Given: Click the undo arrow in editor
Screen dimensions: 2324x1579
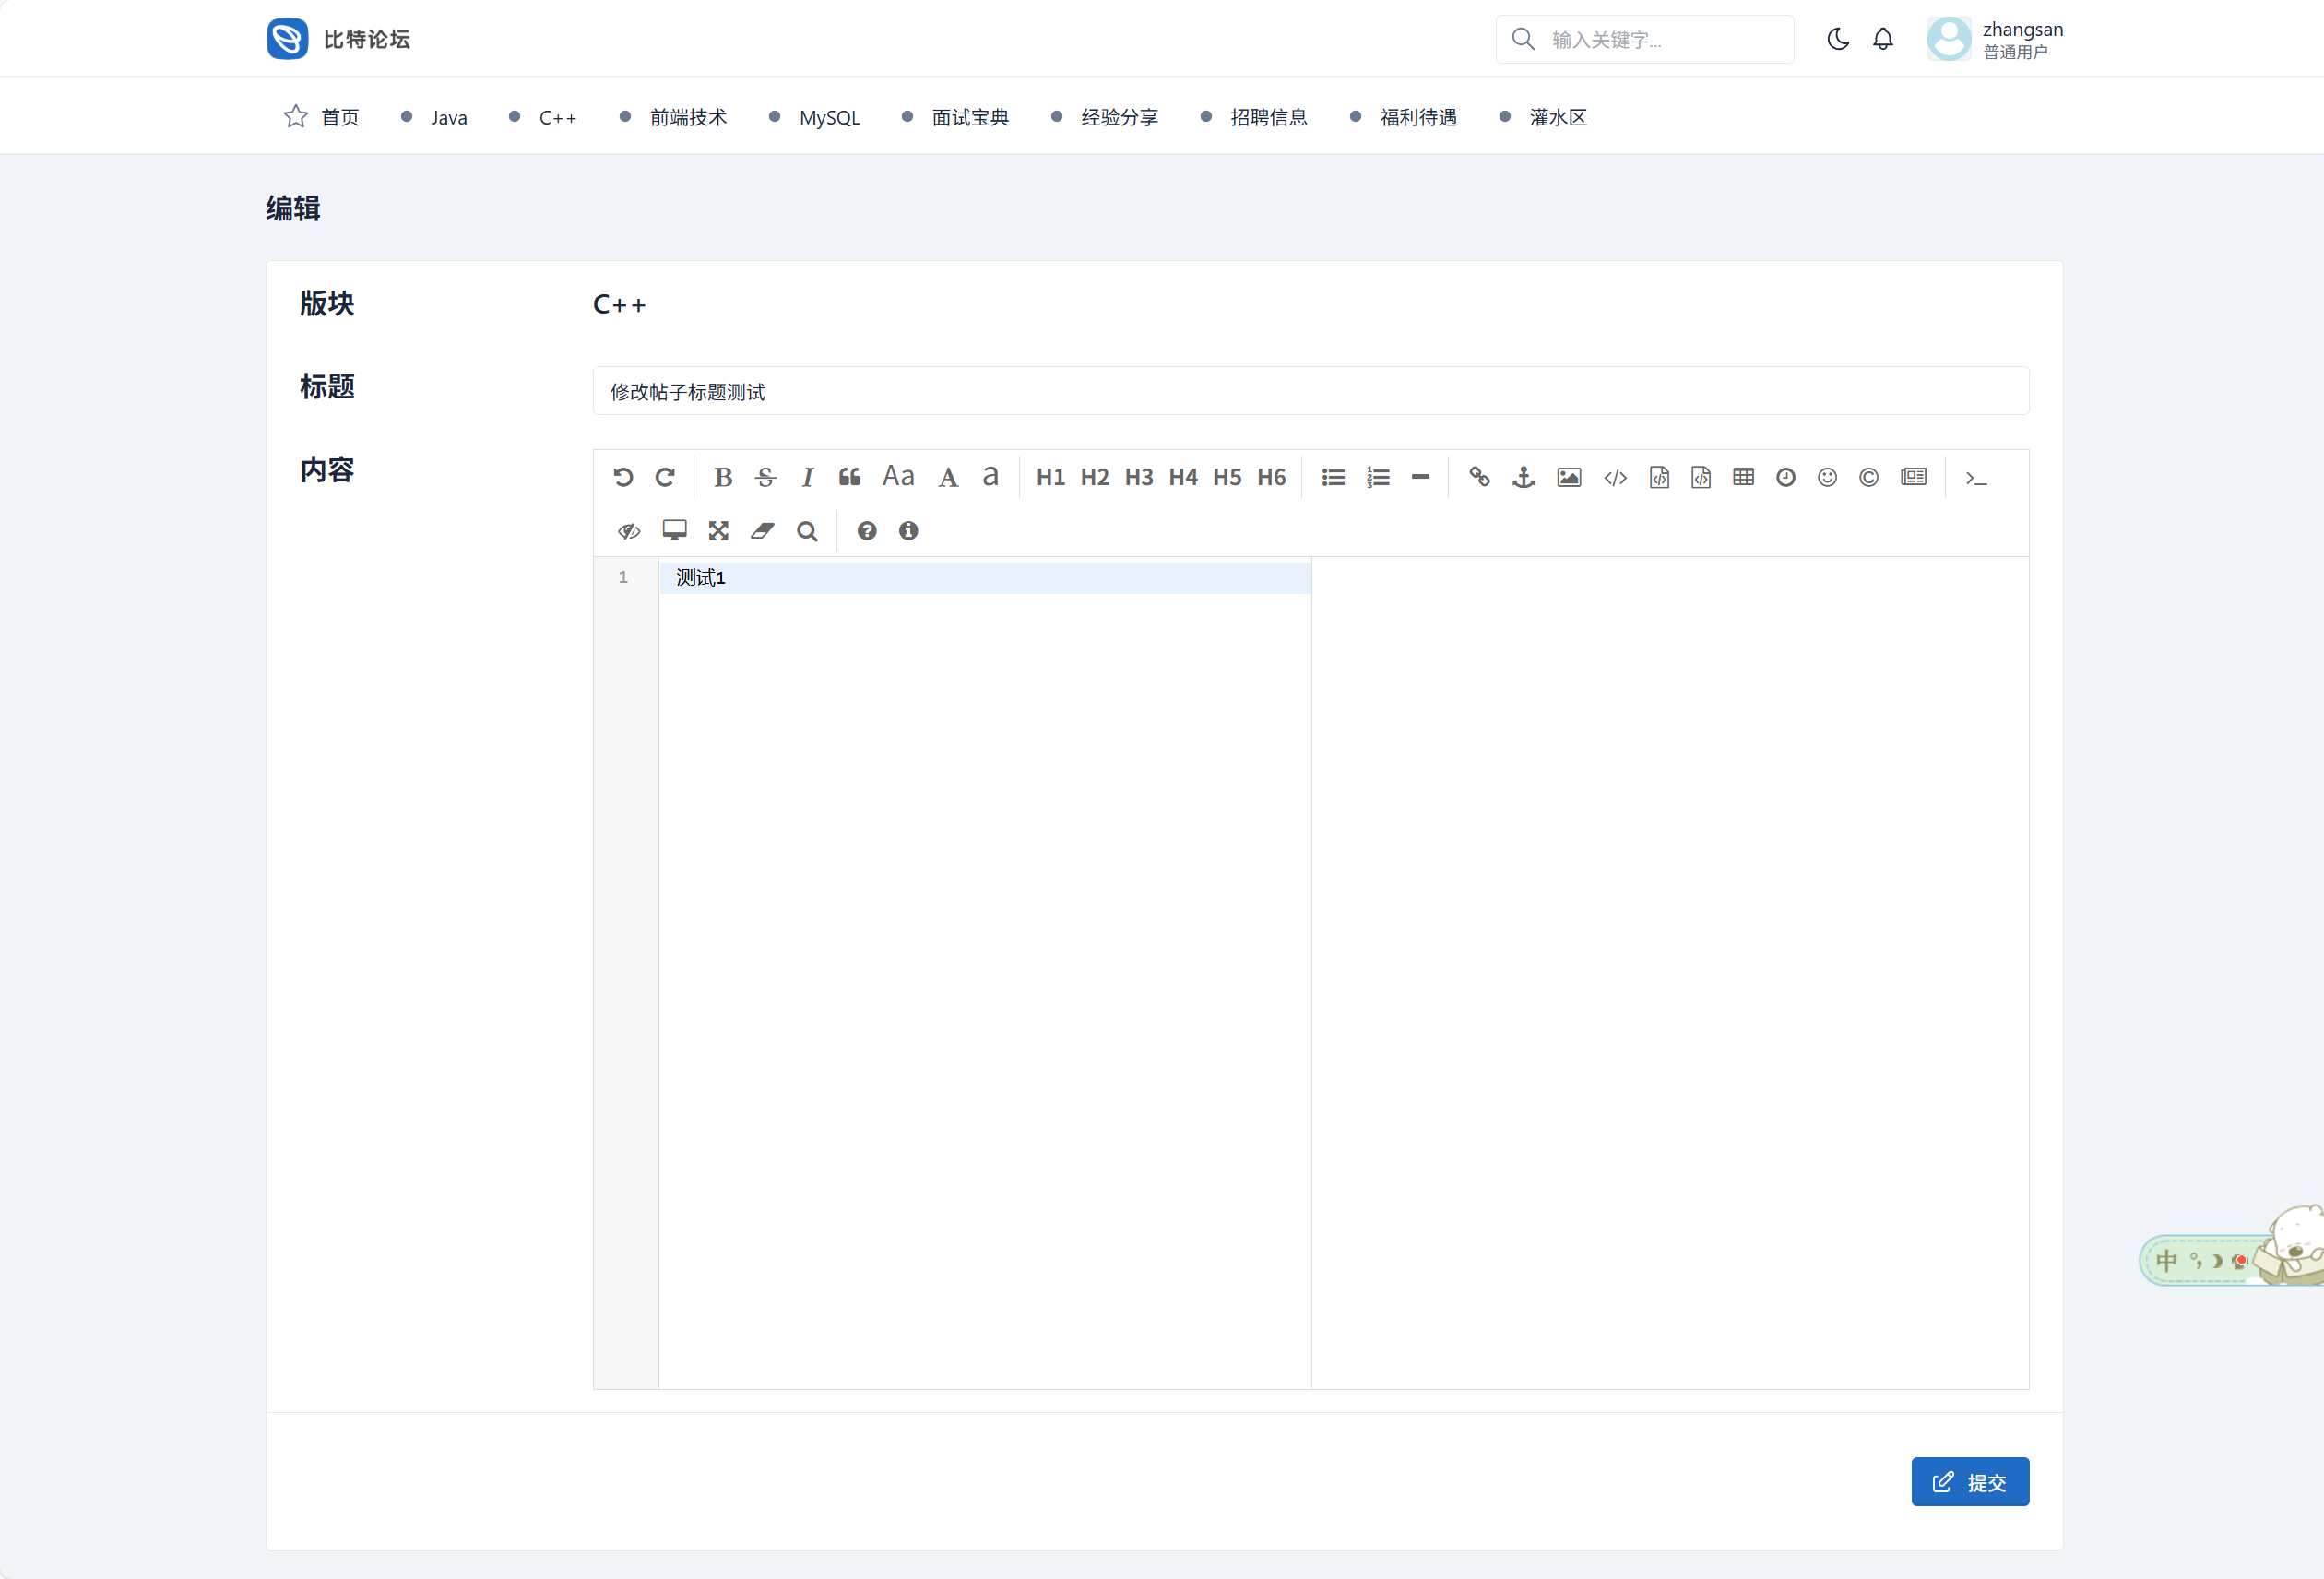Looking at the screenshot, I should coord(623,477).
